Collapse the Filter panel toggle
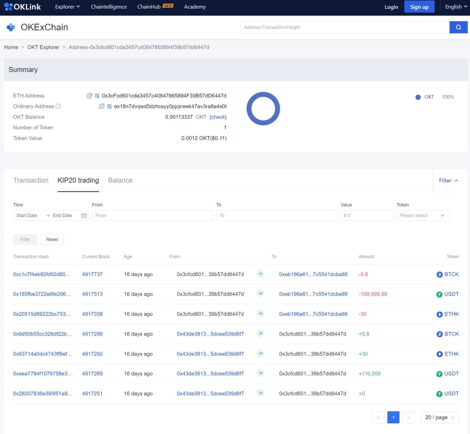The height and width of the screenshot is (434, 470). click(448, 180)
